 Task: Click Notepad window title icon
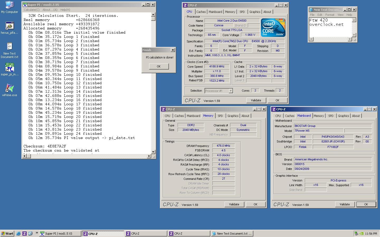[311, 10]
